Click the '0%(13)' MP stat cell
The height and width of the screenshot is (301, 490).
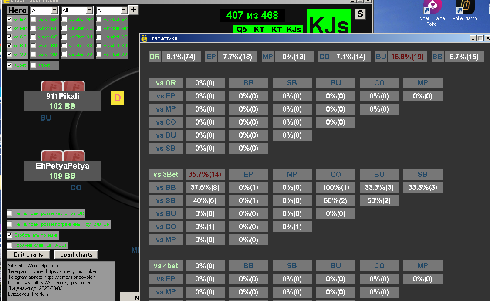click(294, 57)
